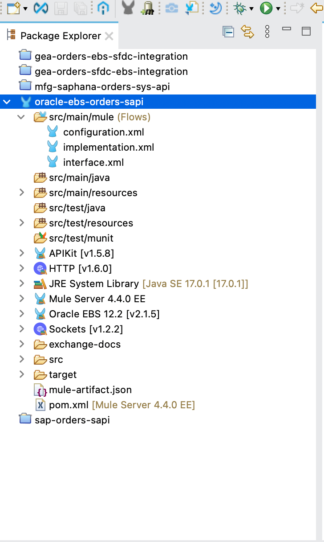The height and width of the screenshot is (542, 324).
Task: Expand APIKit [v1.5.8] library
Action: pos(21,254)
